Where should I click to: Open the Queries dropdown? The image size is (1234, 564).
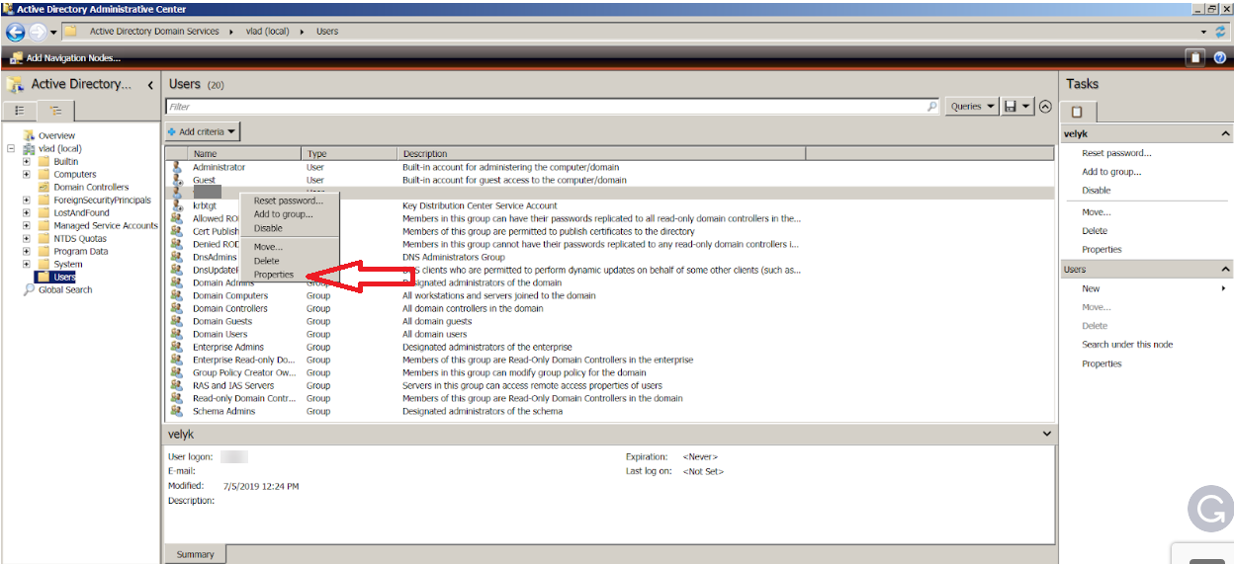(x=973, y=107)
